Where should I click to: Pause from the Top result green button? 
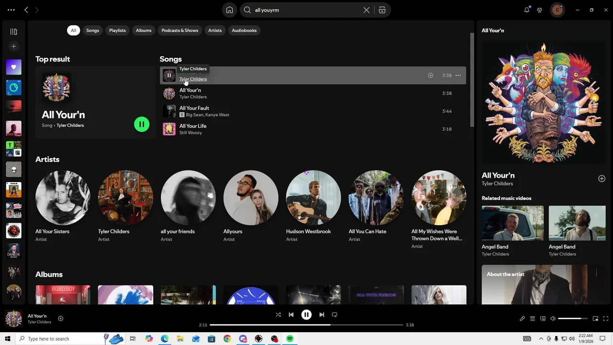(x=142, y=125)
